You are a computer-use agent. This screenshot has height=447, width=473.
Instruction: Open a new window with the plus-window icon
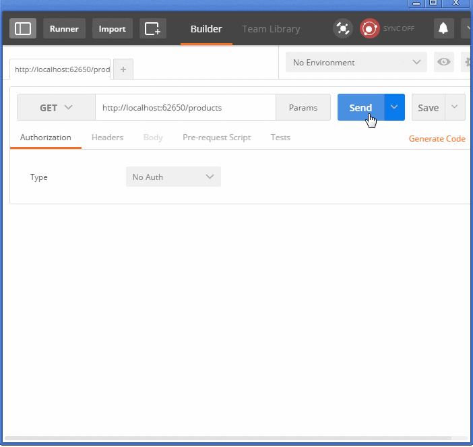[x=153, y=29]
